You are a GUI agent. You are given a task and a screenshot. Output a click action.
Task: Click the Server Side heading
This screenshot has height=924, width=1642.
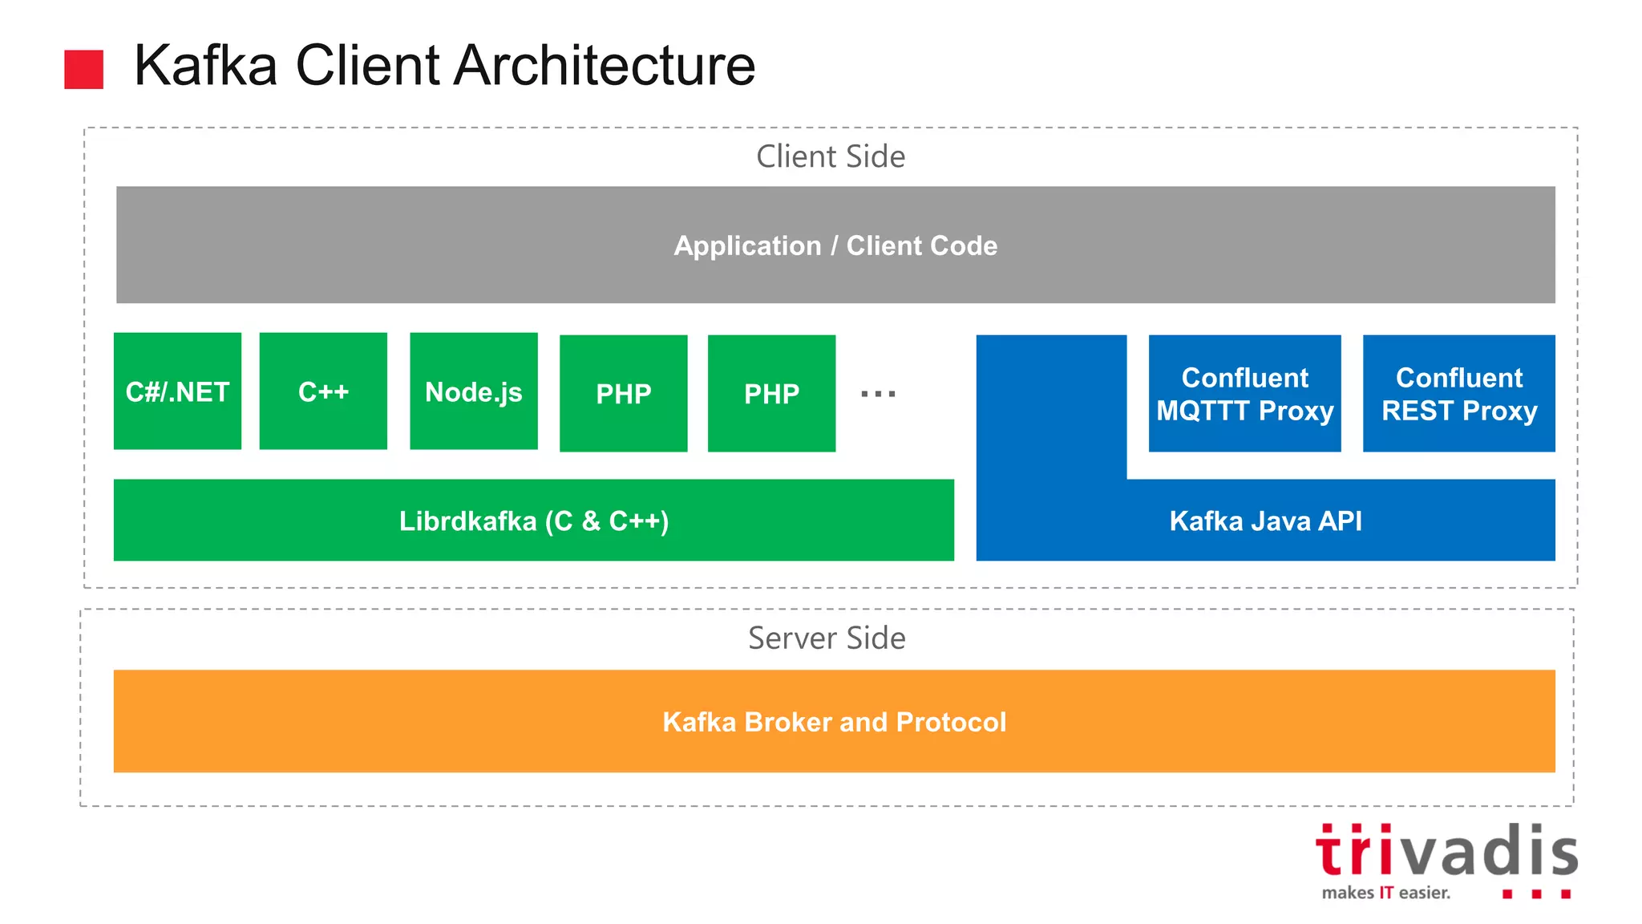(827, 638)
